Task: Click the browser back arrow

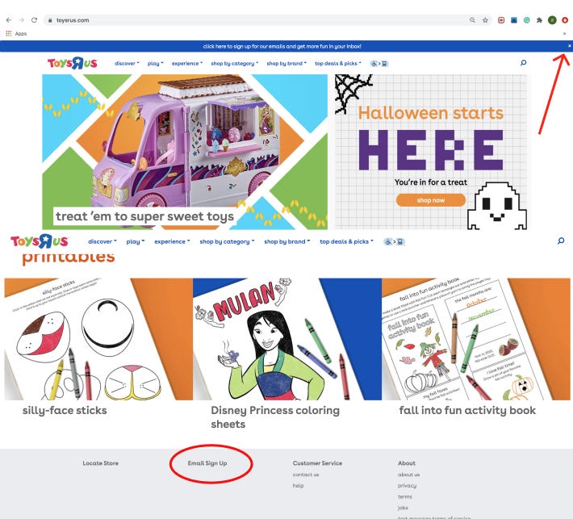Action: [x=9, y=20]
